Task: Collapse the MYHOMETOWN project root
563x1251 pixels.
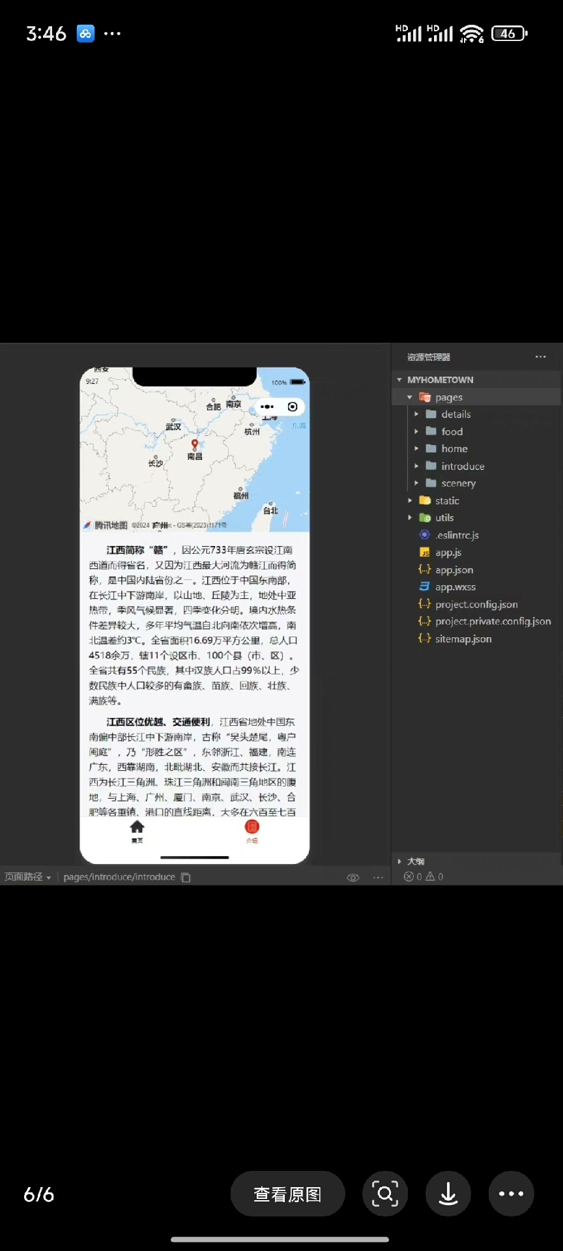Action: pos(399,379)
